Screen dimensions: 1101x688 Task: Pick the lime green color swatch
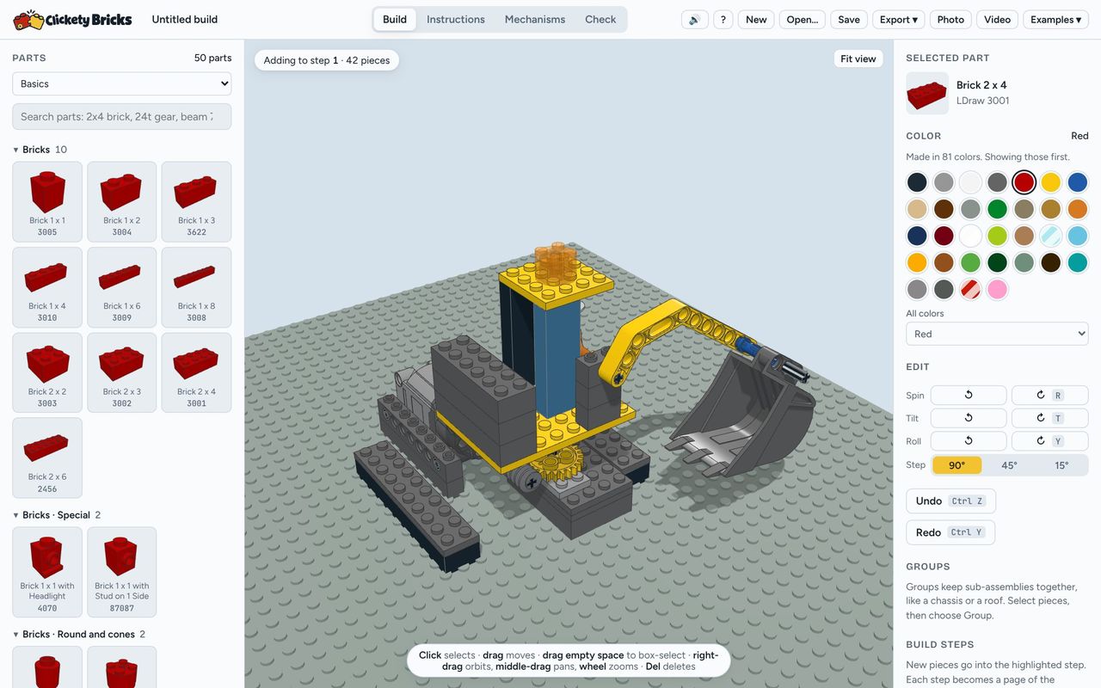[997, 236]
